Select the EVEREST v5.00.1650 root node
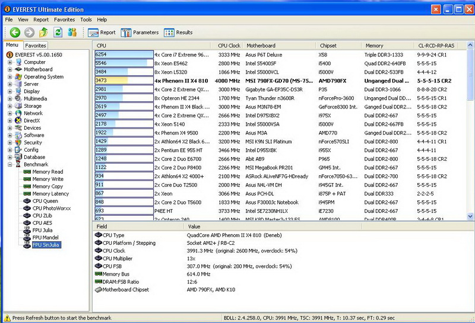 click(39, 55)
